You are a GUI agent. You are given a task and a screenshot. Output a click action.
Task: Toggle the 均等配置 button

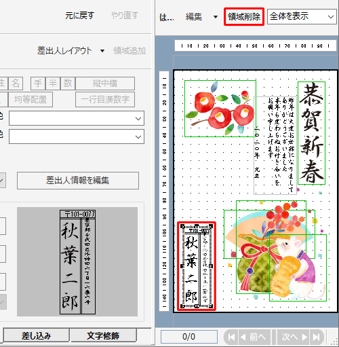[x=31, y=99]
